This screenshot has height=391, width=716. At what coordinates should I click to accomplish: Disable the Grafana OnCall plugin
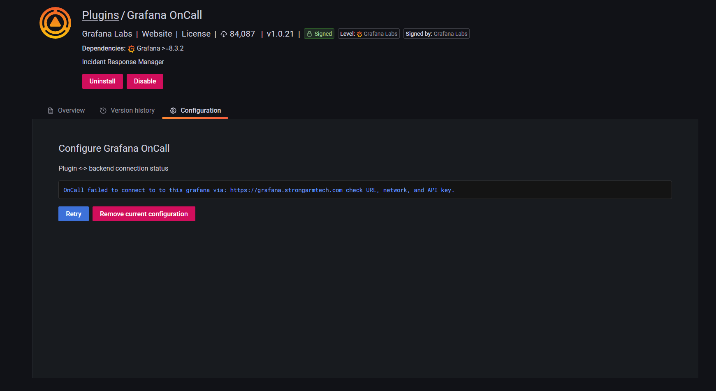click(x=145, y=81)
